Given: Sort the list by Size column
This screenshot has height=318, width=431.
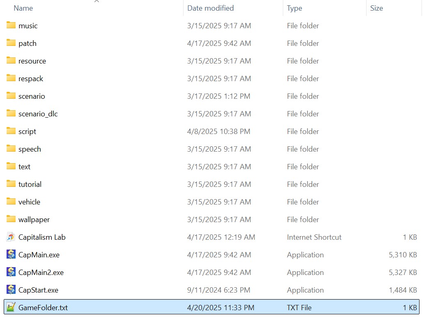Looking at the screenshot, I should (x=376, y=8).
